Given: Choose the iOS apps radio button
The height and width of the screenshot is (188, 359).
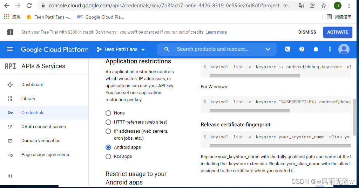Looking at the screenshot, I should 108,156.
